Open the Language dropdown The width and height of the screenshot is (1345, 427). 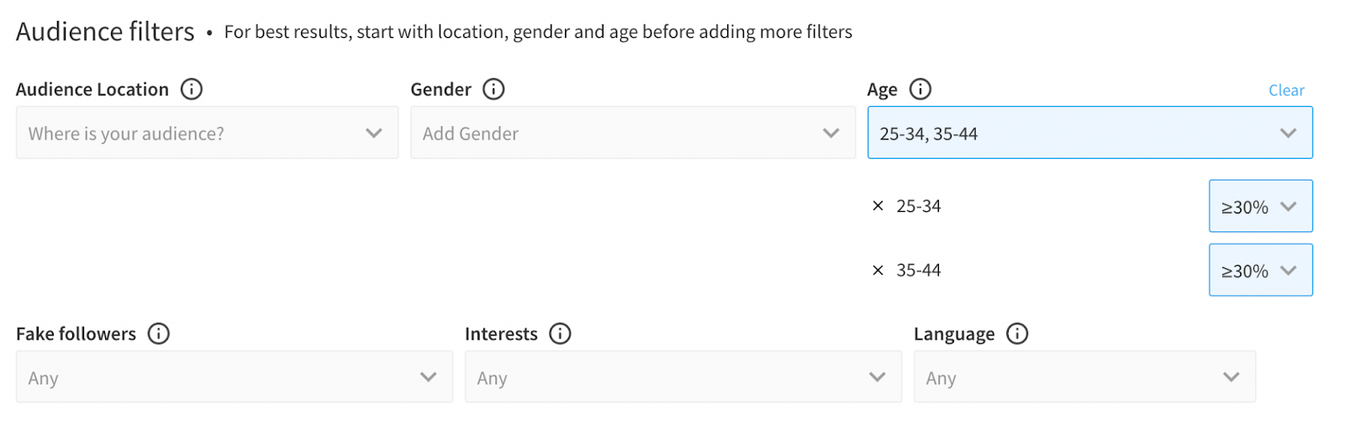(x=1084, y=377)
